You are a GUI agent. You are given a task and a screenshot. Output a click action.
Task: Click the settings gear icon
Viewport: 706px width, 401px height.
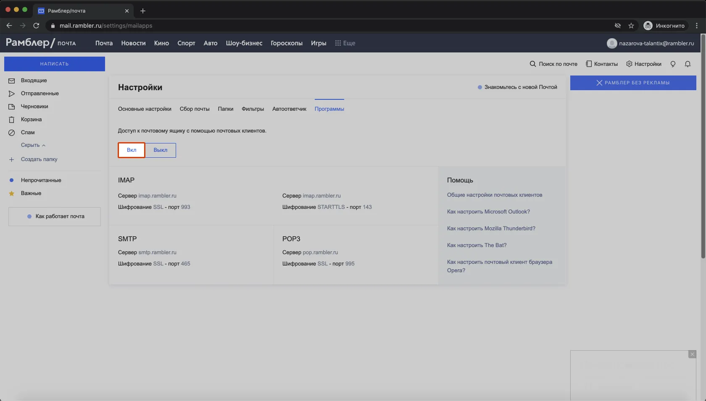click(629, 64)
